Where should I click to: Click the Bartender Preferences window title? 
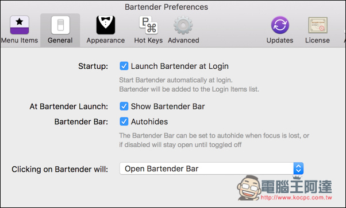[166, 7]
